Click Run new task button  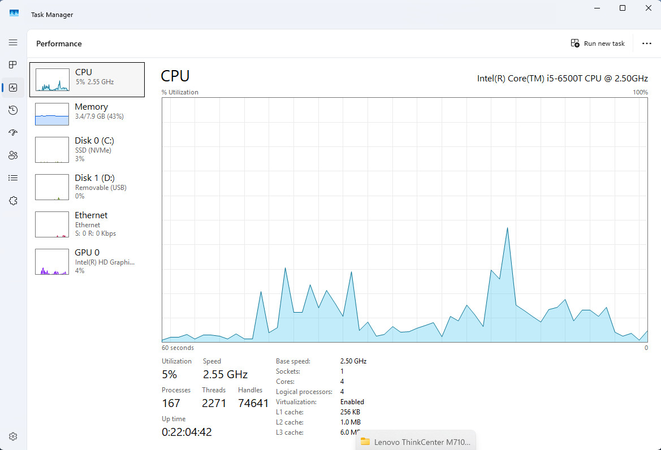click(x=598, y=44)
